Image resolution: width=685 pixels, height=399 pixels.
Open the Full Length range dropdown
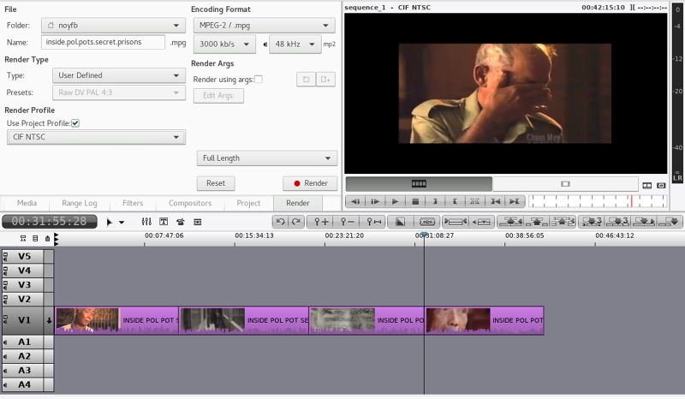[x=266, y=158]
